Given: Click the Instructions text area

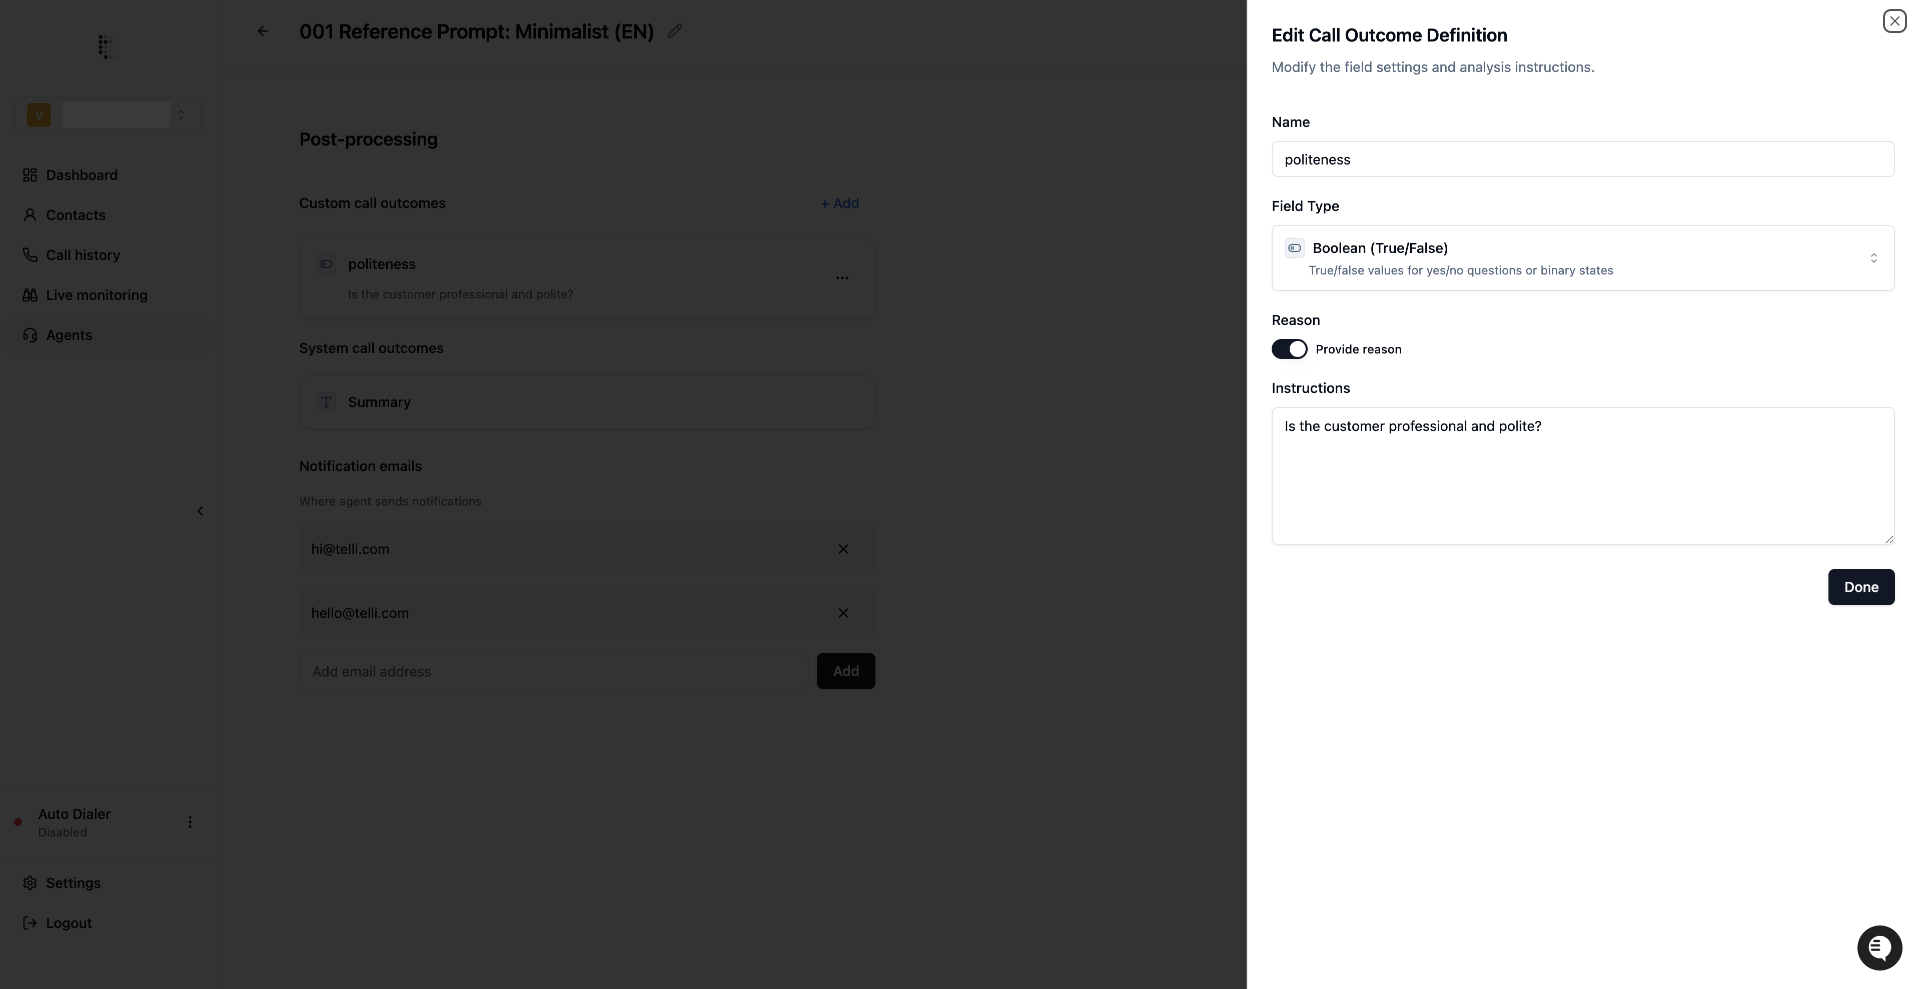Looking at the screenshot, I should [x=1582, y=476].
